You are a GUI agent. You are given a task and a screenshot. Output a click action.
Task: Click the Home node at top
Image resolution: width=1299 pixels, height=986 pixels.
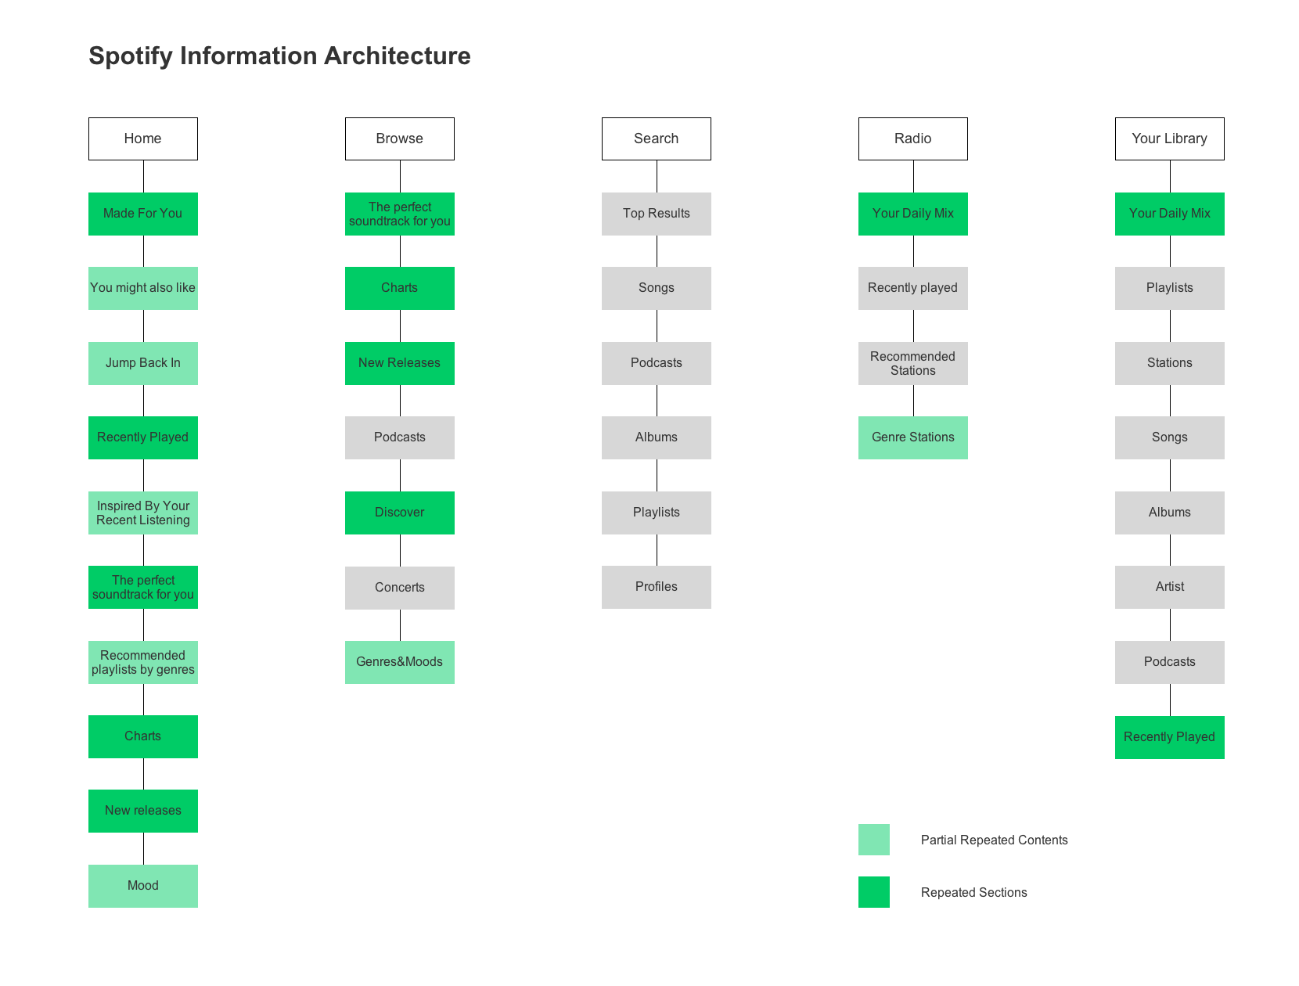pos(142,139)
